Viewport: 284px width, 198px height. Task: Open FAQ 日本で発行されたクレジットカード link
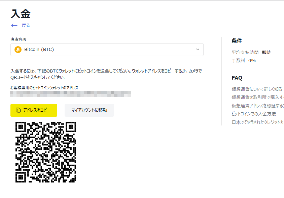click(x=258, y=122)
